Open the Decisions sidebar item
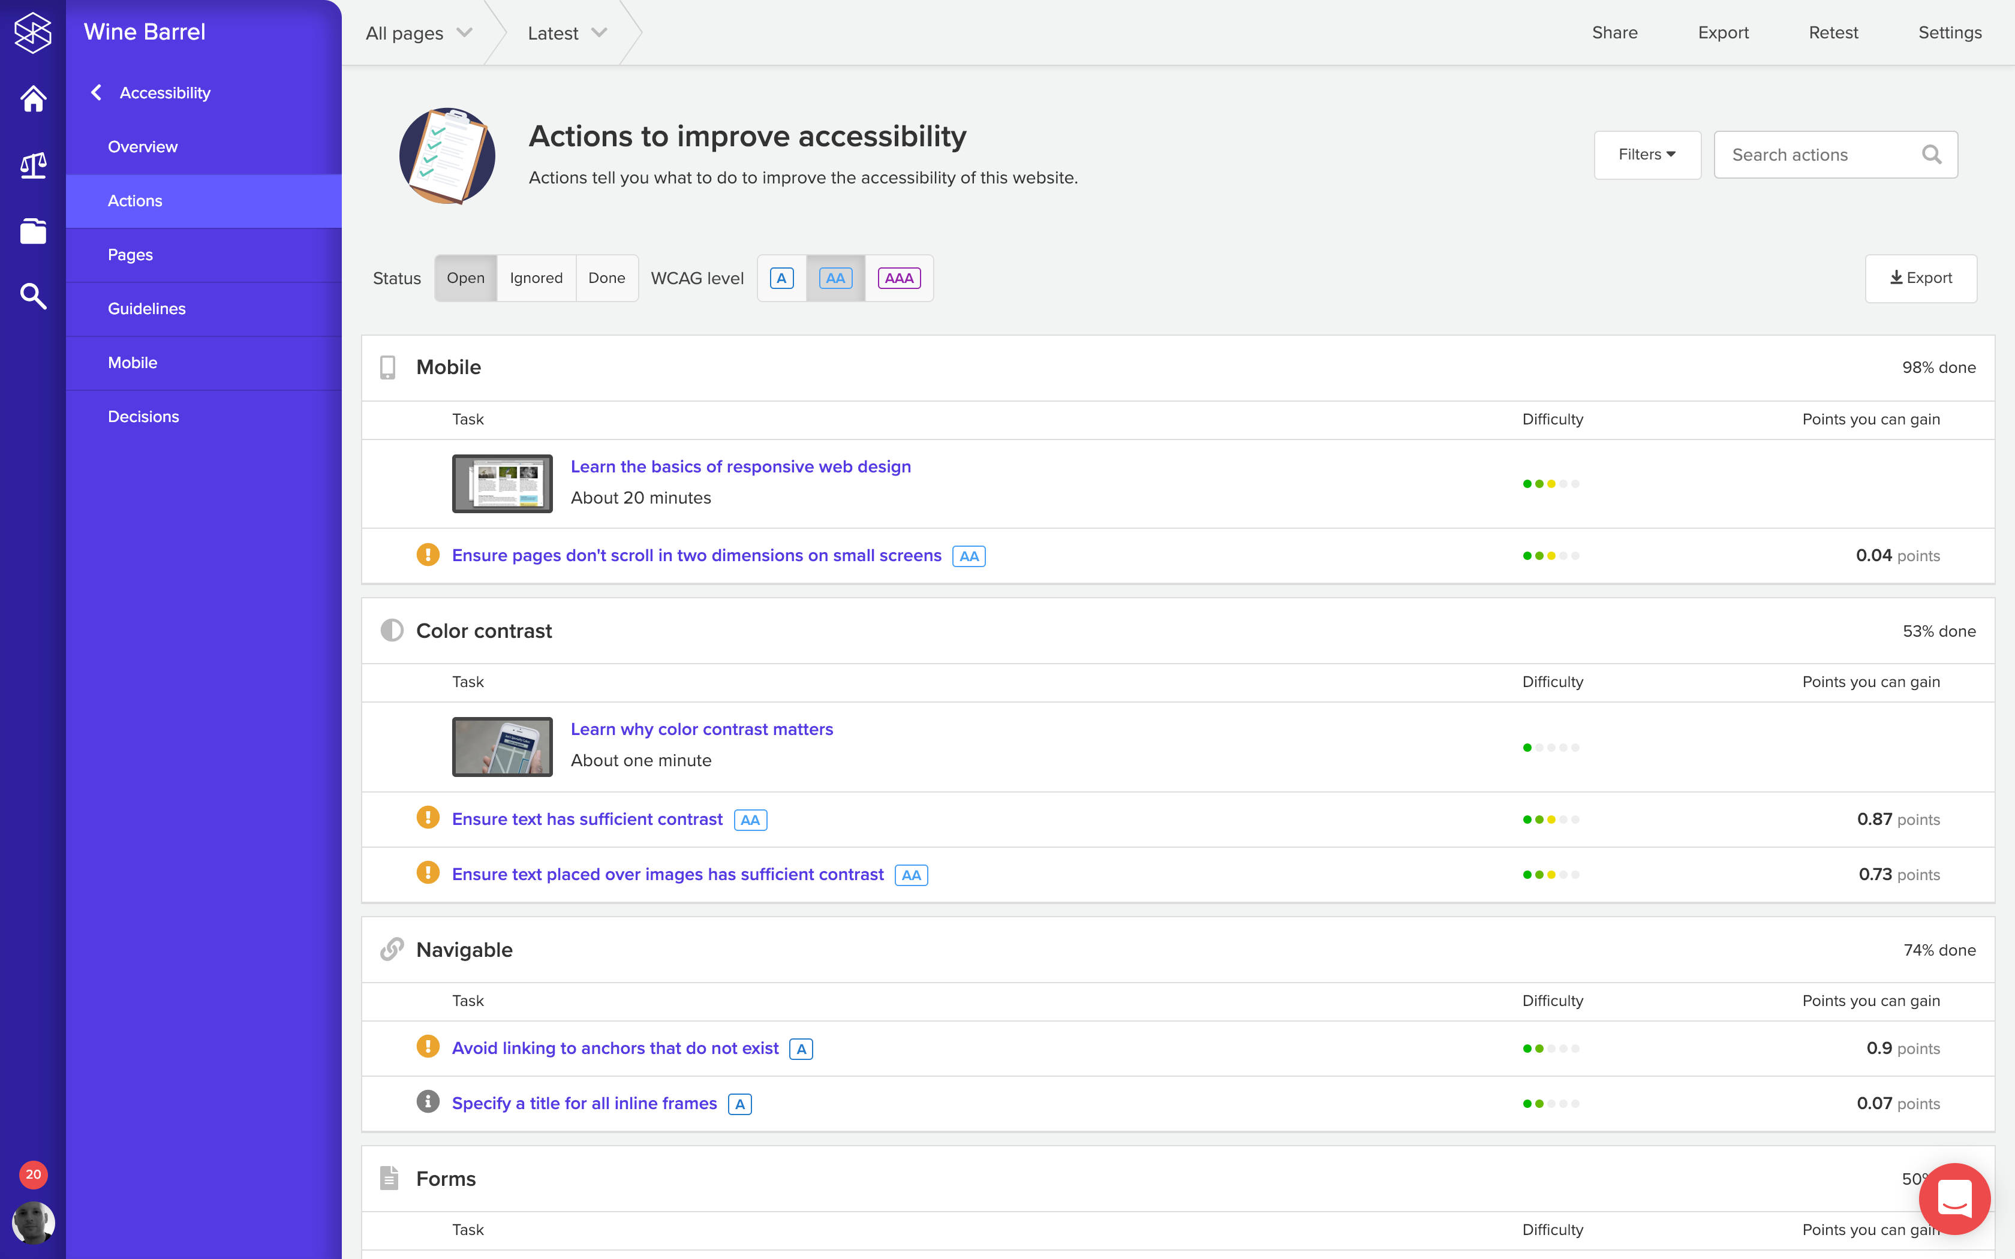Screen dimensions: 2015x1259 143,416
